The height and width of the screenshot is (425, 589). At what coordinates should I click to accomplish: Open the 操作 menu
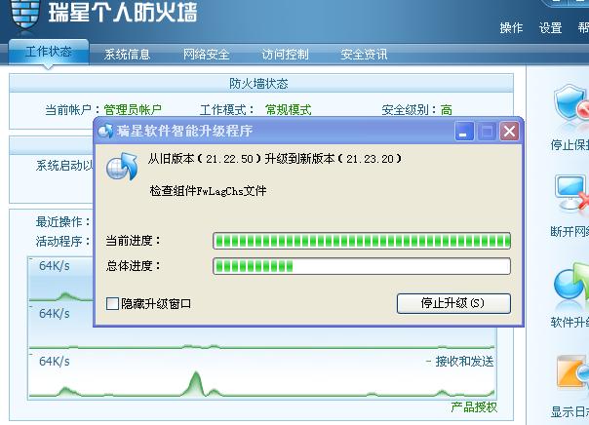coord(511,28)
